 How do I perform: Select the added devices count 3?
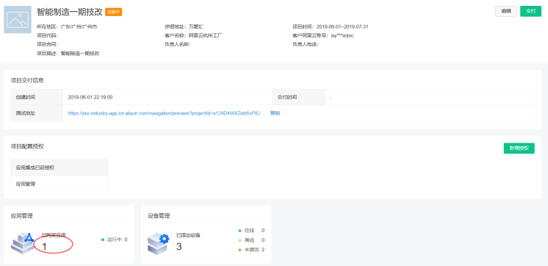179,247
